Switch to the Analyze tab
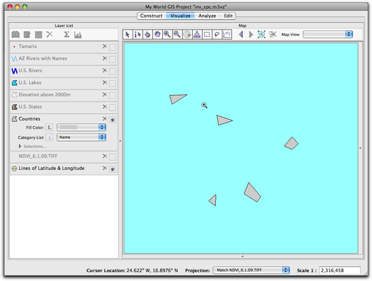Image resolution: width=372 pixels, height=281 pixels. [x=207, y=16]
